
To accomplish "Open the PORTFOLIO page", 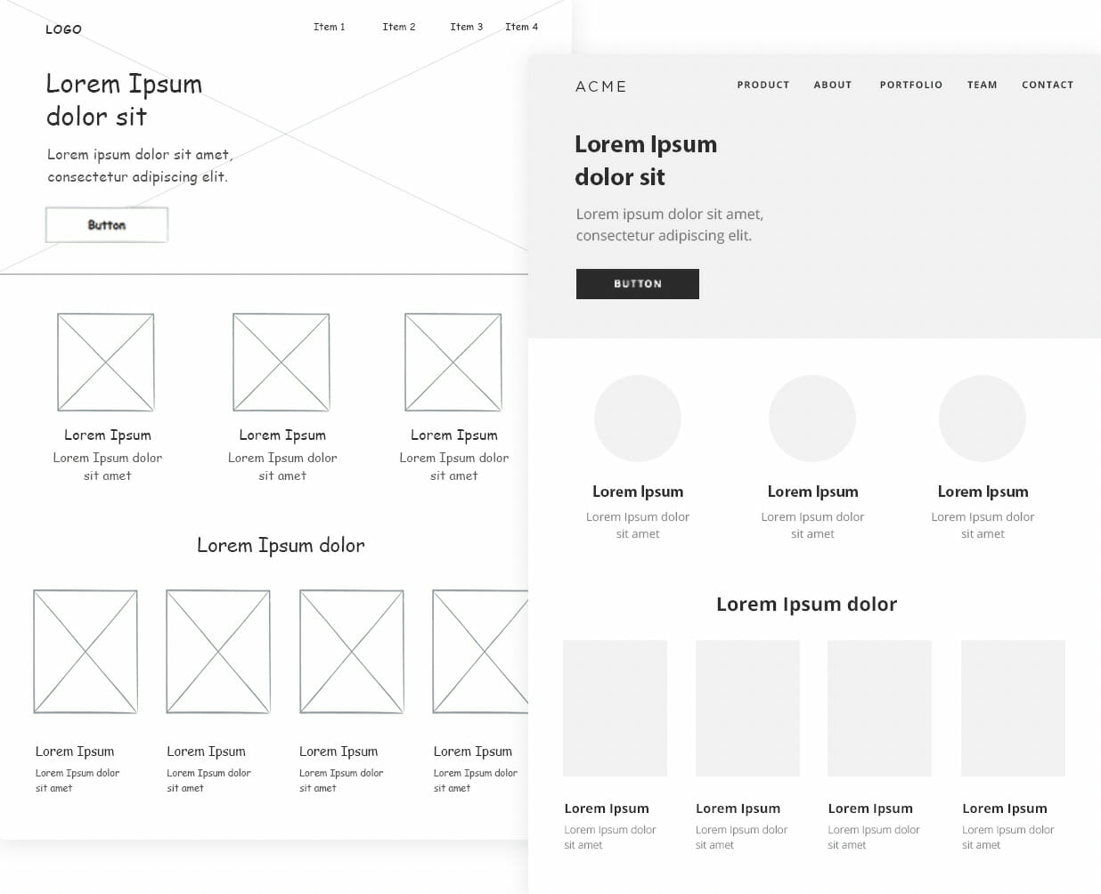I will pos(910,85).
